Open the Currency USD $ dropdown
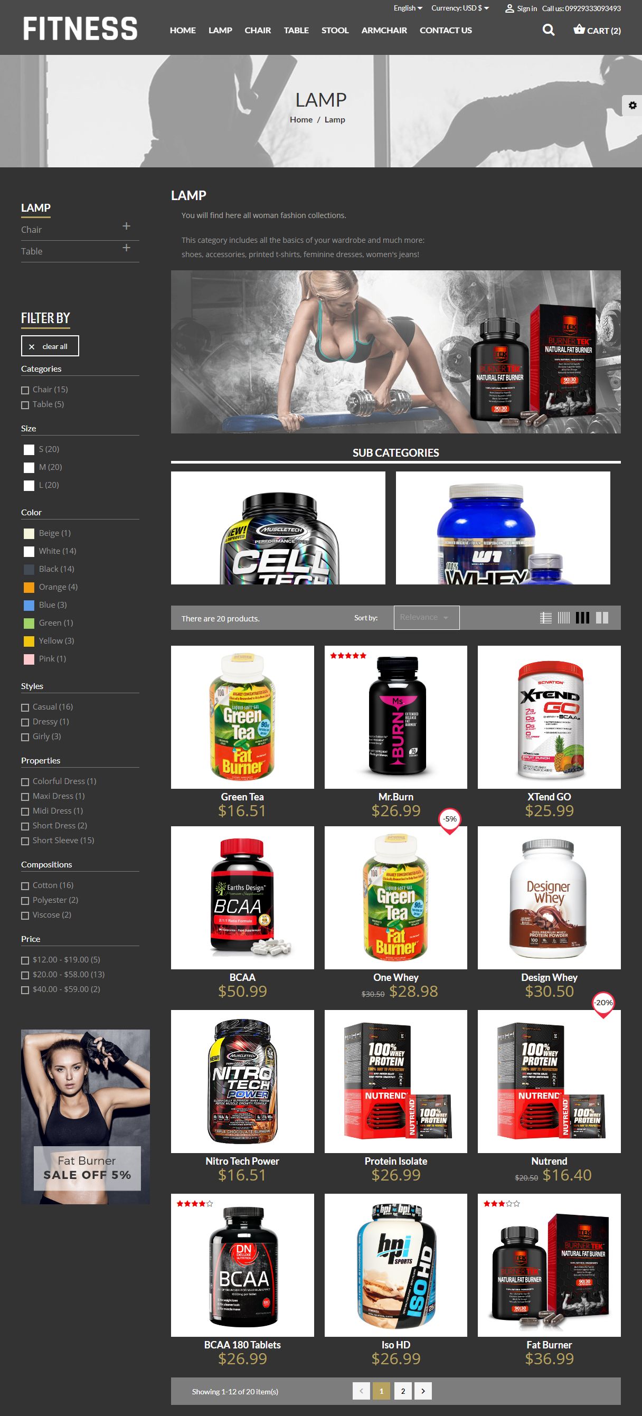Image resolution: width=642 pixels, height=1416 pixels. tap(460, 8)
